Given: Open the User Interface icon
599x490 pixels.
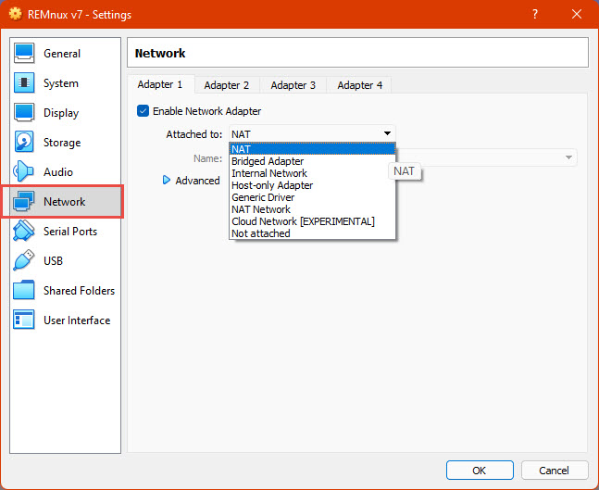Looking at the screenshot, I should [25, 320].
